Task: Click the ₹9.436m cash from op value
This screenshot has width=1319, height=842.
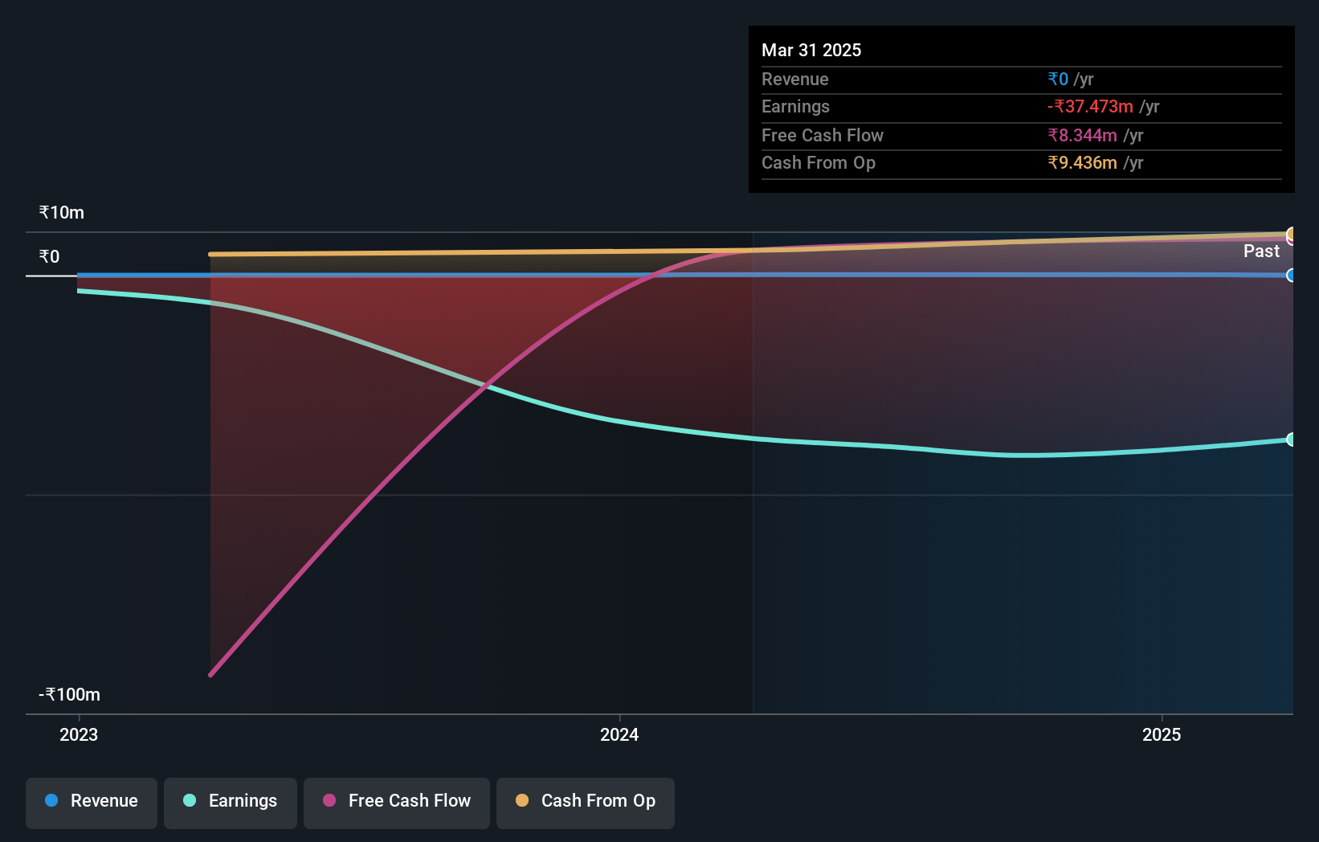Action: (1082, 163)
